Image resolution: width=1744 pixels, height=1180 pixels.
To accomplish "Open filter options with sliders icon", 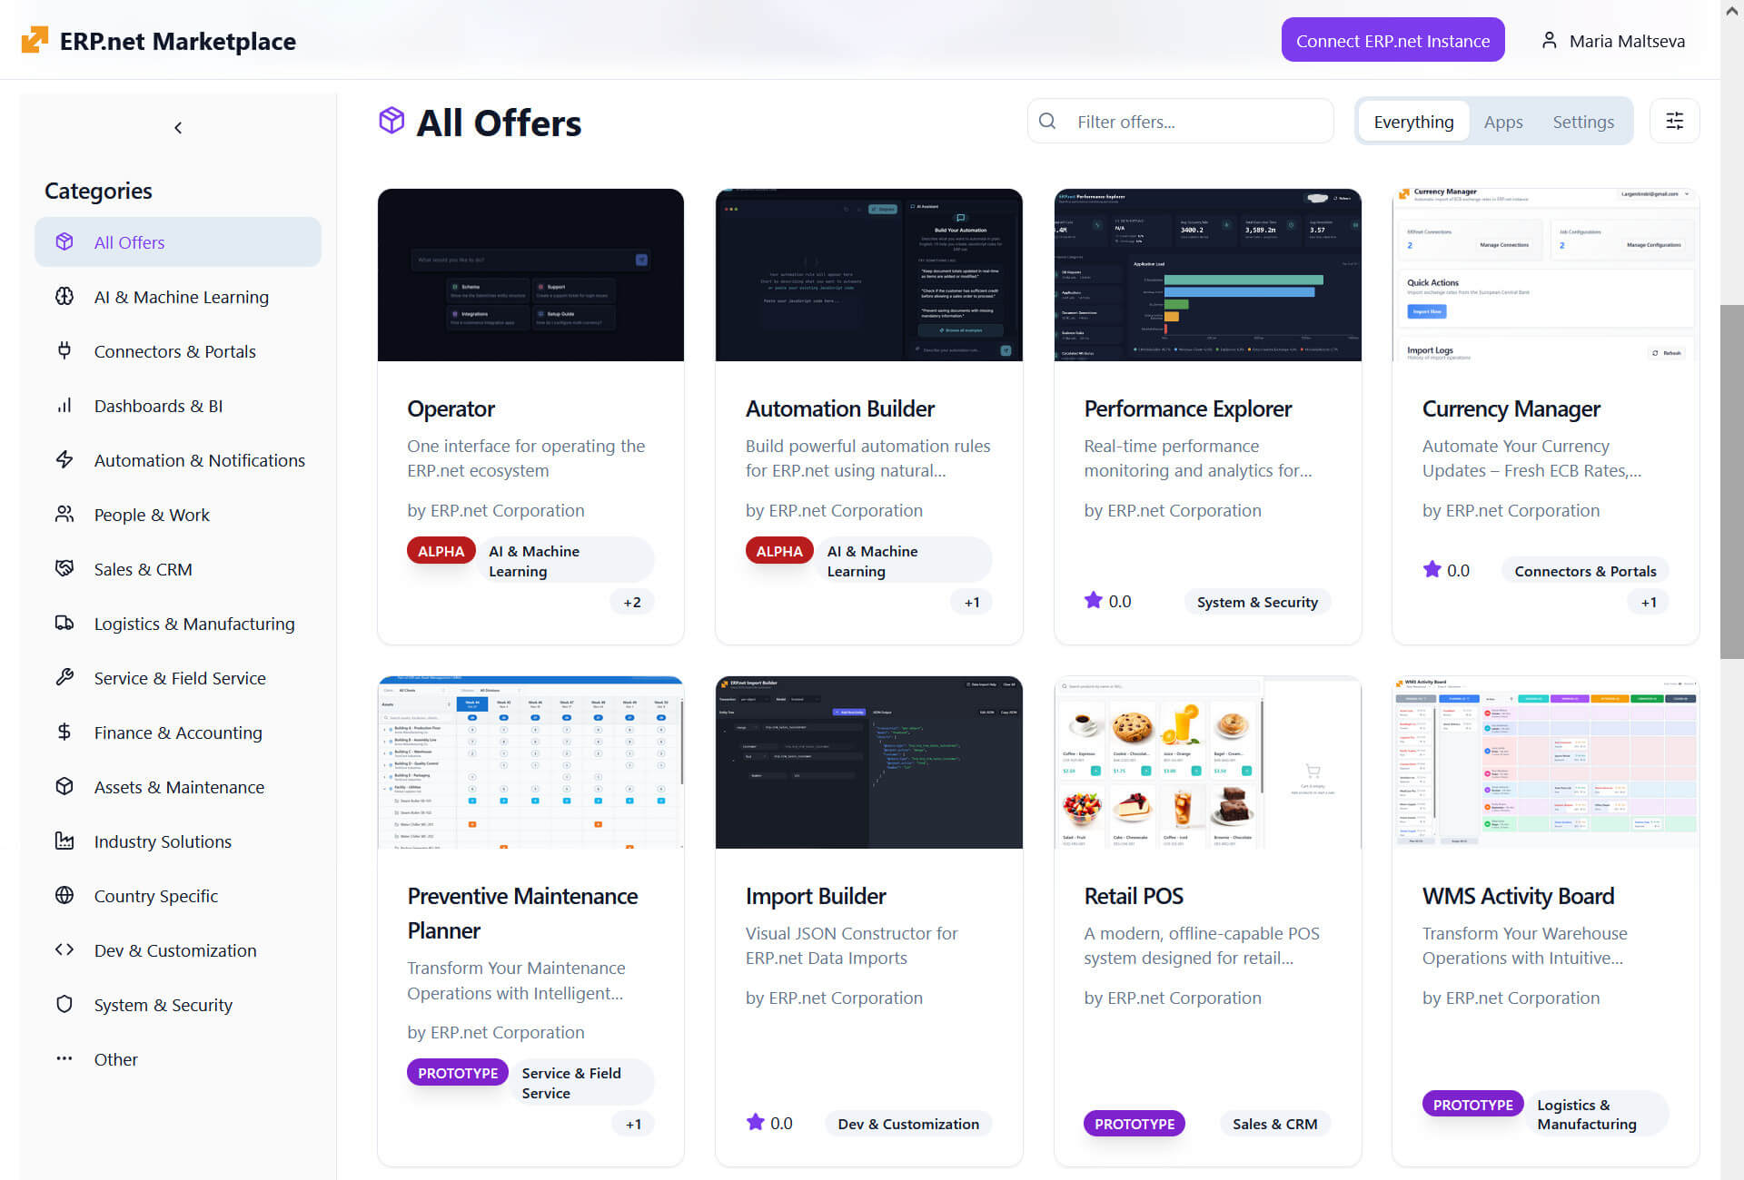I will point(1674,121).
